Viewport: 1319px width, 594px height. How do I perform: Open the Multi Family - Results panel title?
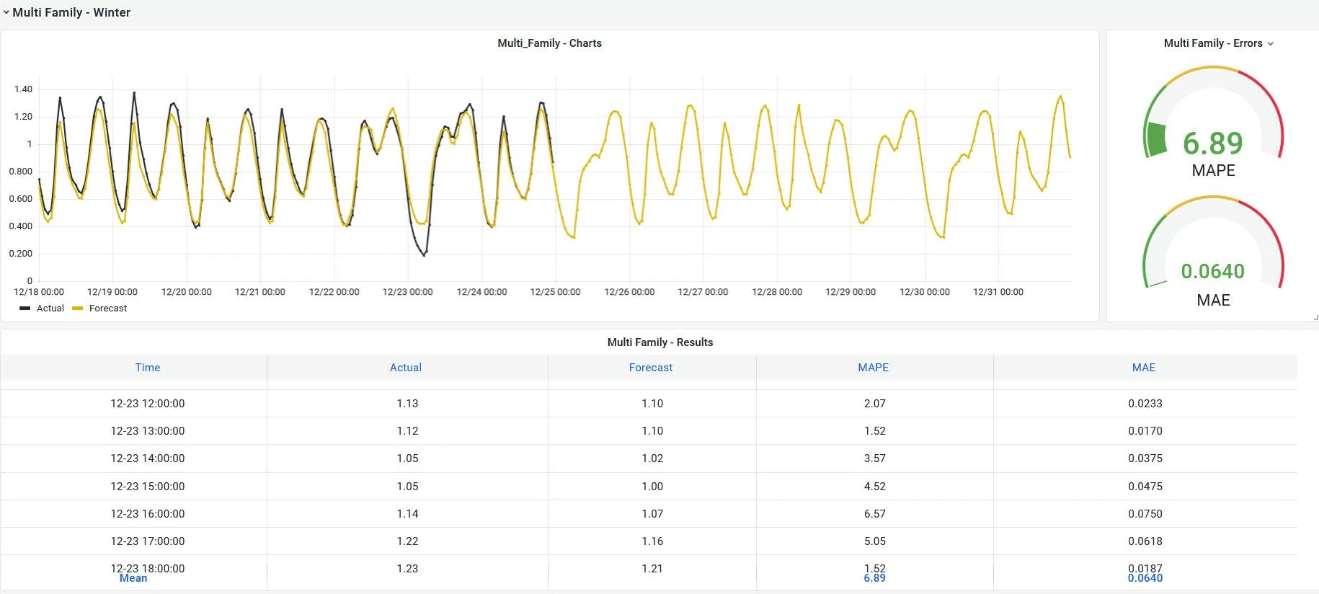(659, 342)
